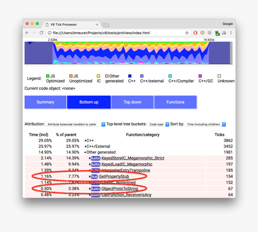258x232 pixels.
Task: Click the % of parent column header
Action: (66, 135)
